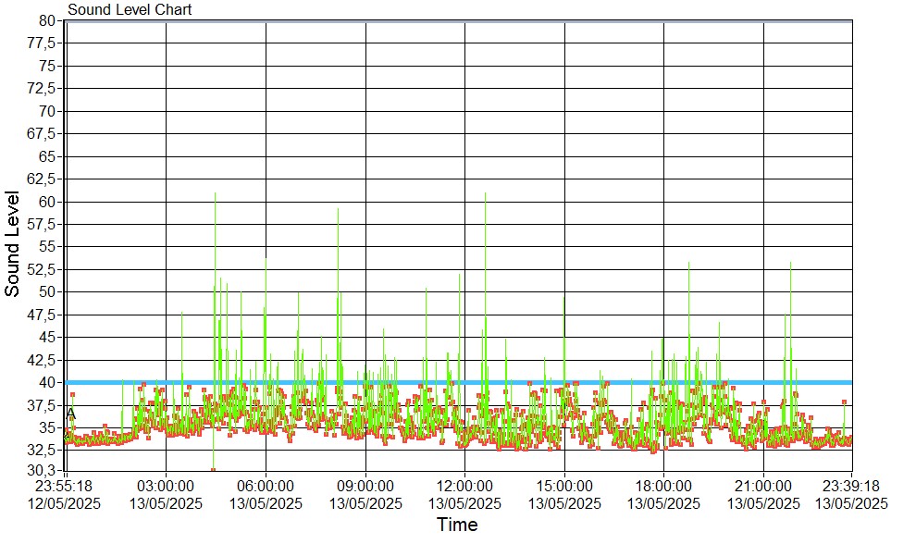This screenshot has width=916, height=544.
Task: Select the 30,3 minimum y-axis label
Action: 44,472
